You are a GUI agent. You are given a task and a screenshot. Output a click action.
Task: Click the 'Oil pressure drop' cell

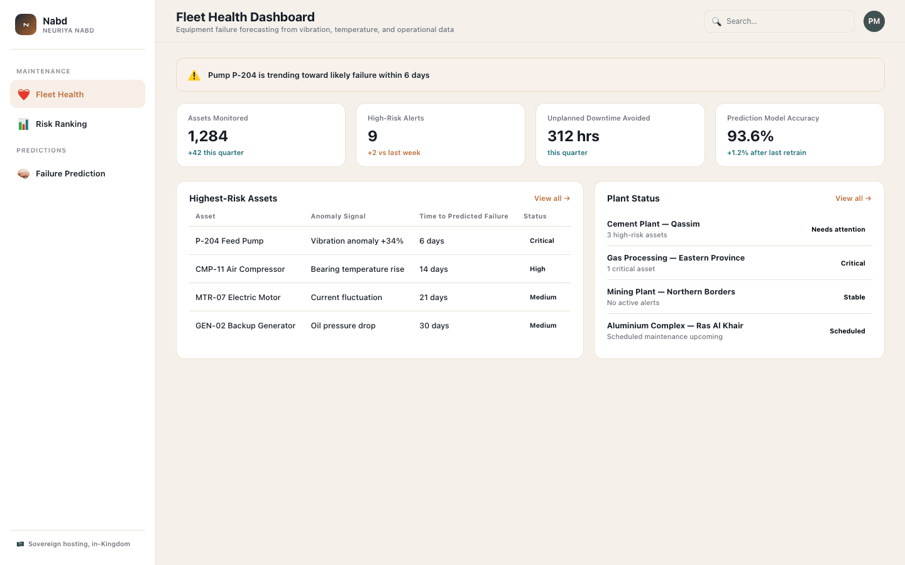click(343, 325)
